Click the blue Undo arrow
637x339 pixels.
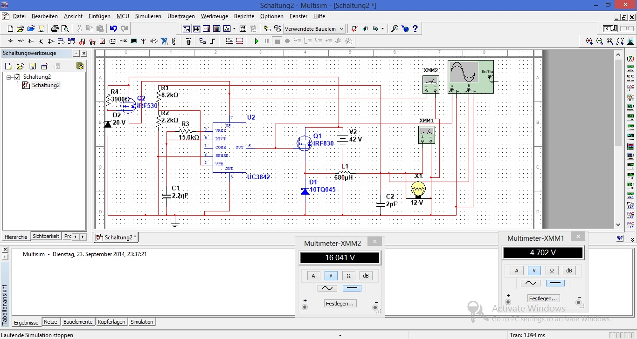(x=113, y=29)
